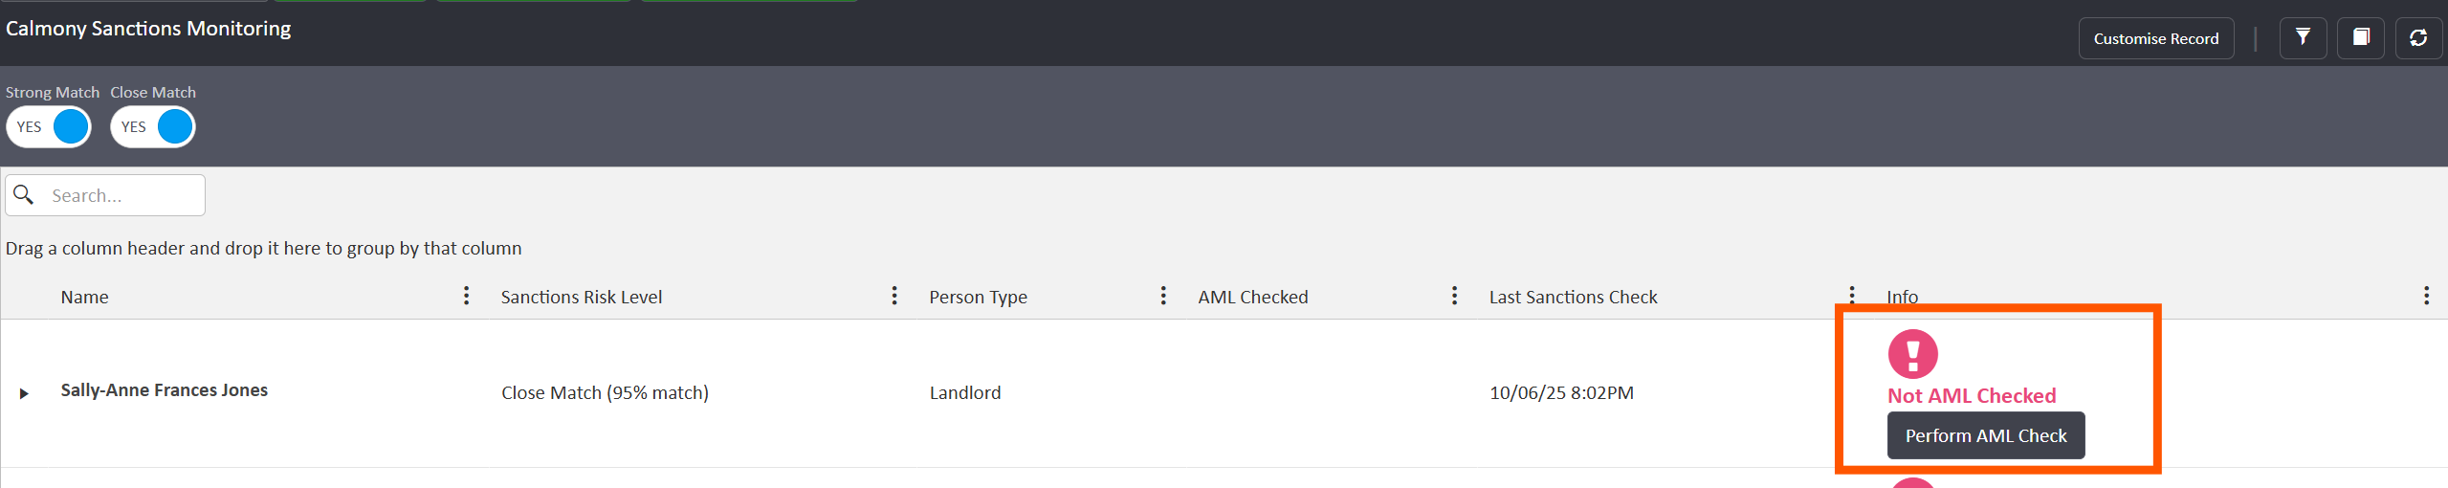Sort by AML Checked column header
The width and height of the screenshot is (2448, 488).
point(1253,298)
